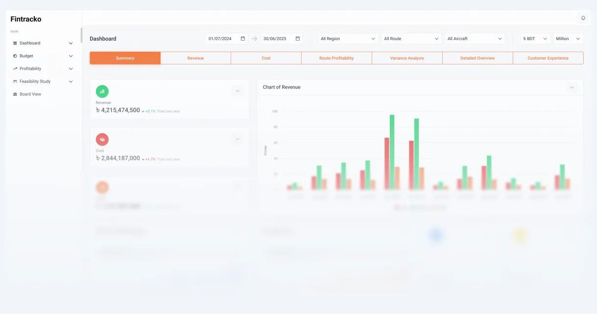597x314 pixels.
Task: Open the All Route dropdown
Action: pos(411,39)
